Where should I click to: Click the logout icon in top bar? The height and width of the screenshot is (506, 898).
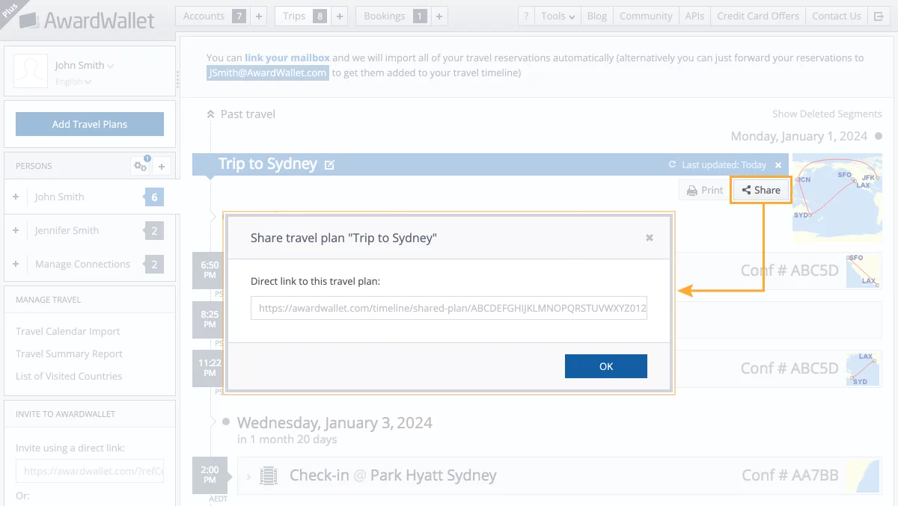point(879,16)
